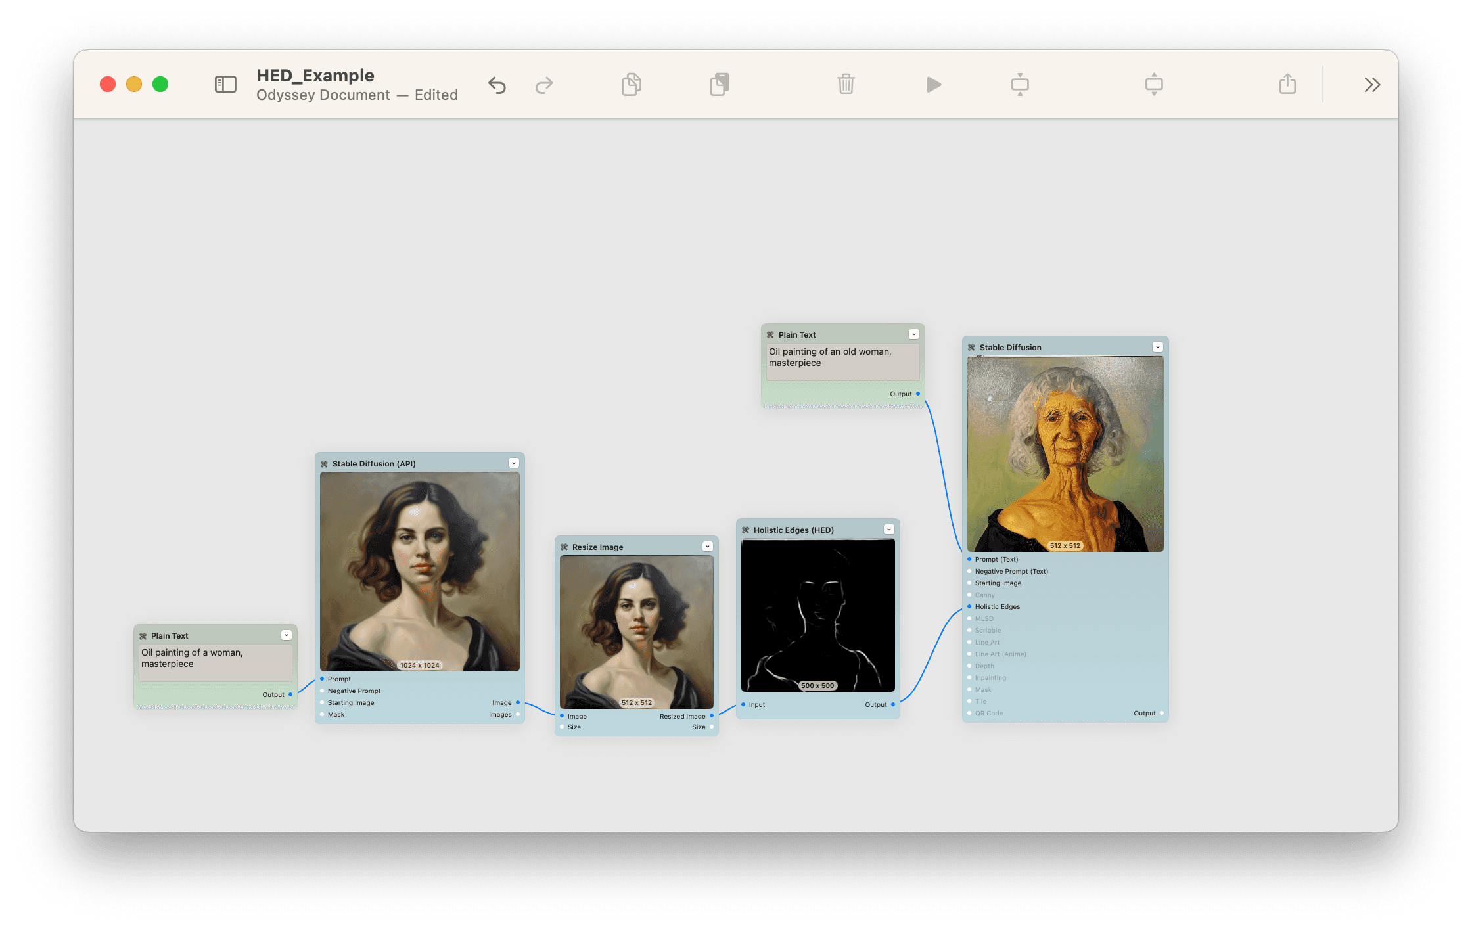This screenshot has height=929, width=1472.
Task: Toggle the sidebar panel icon
Action: 225,84
